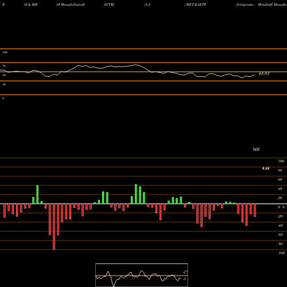Click the gray zero baseline of MR histogram
This screenshot has width=287, height=287.
click(143, 204)
